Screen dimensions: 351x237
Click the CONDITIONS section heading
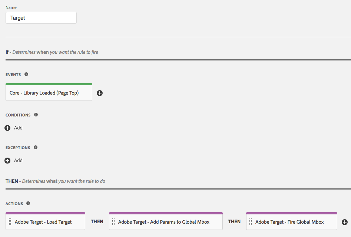(x=18, y=115)
